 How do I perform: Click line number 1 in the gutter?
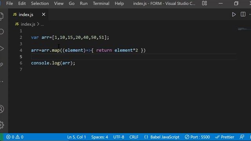tap(21, 31)
